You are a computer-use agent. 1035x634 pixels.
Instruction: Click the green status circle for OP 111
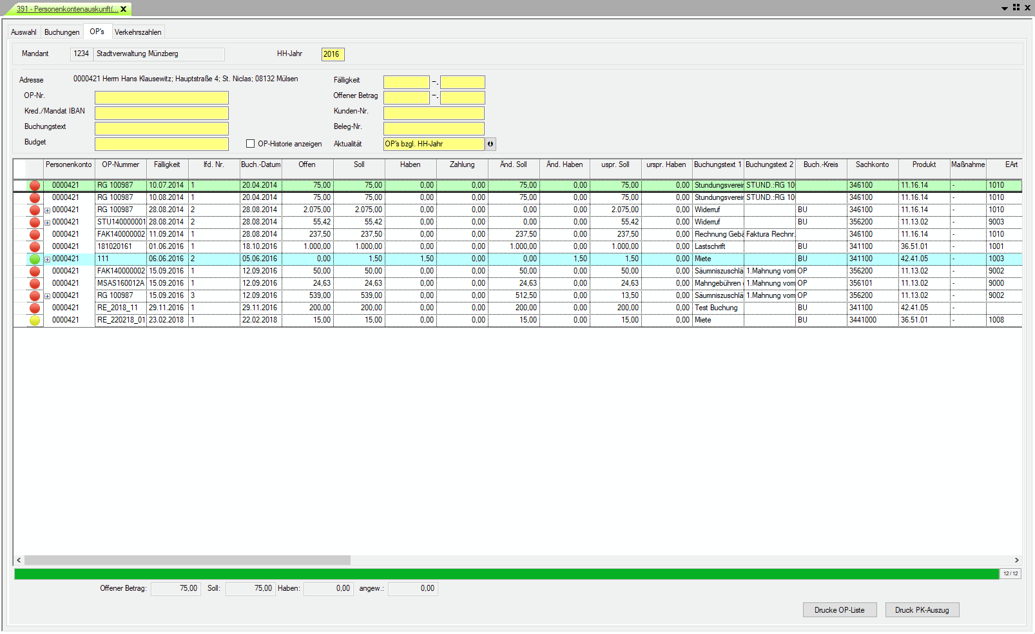[x=35, y=259]
